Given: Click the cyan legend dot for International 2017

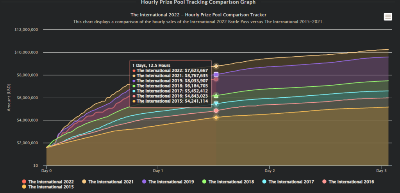Looking at the screenshot, I should pyautogui.click(x=264, y=182).
